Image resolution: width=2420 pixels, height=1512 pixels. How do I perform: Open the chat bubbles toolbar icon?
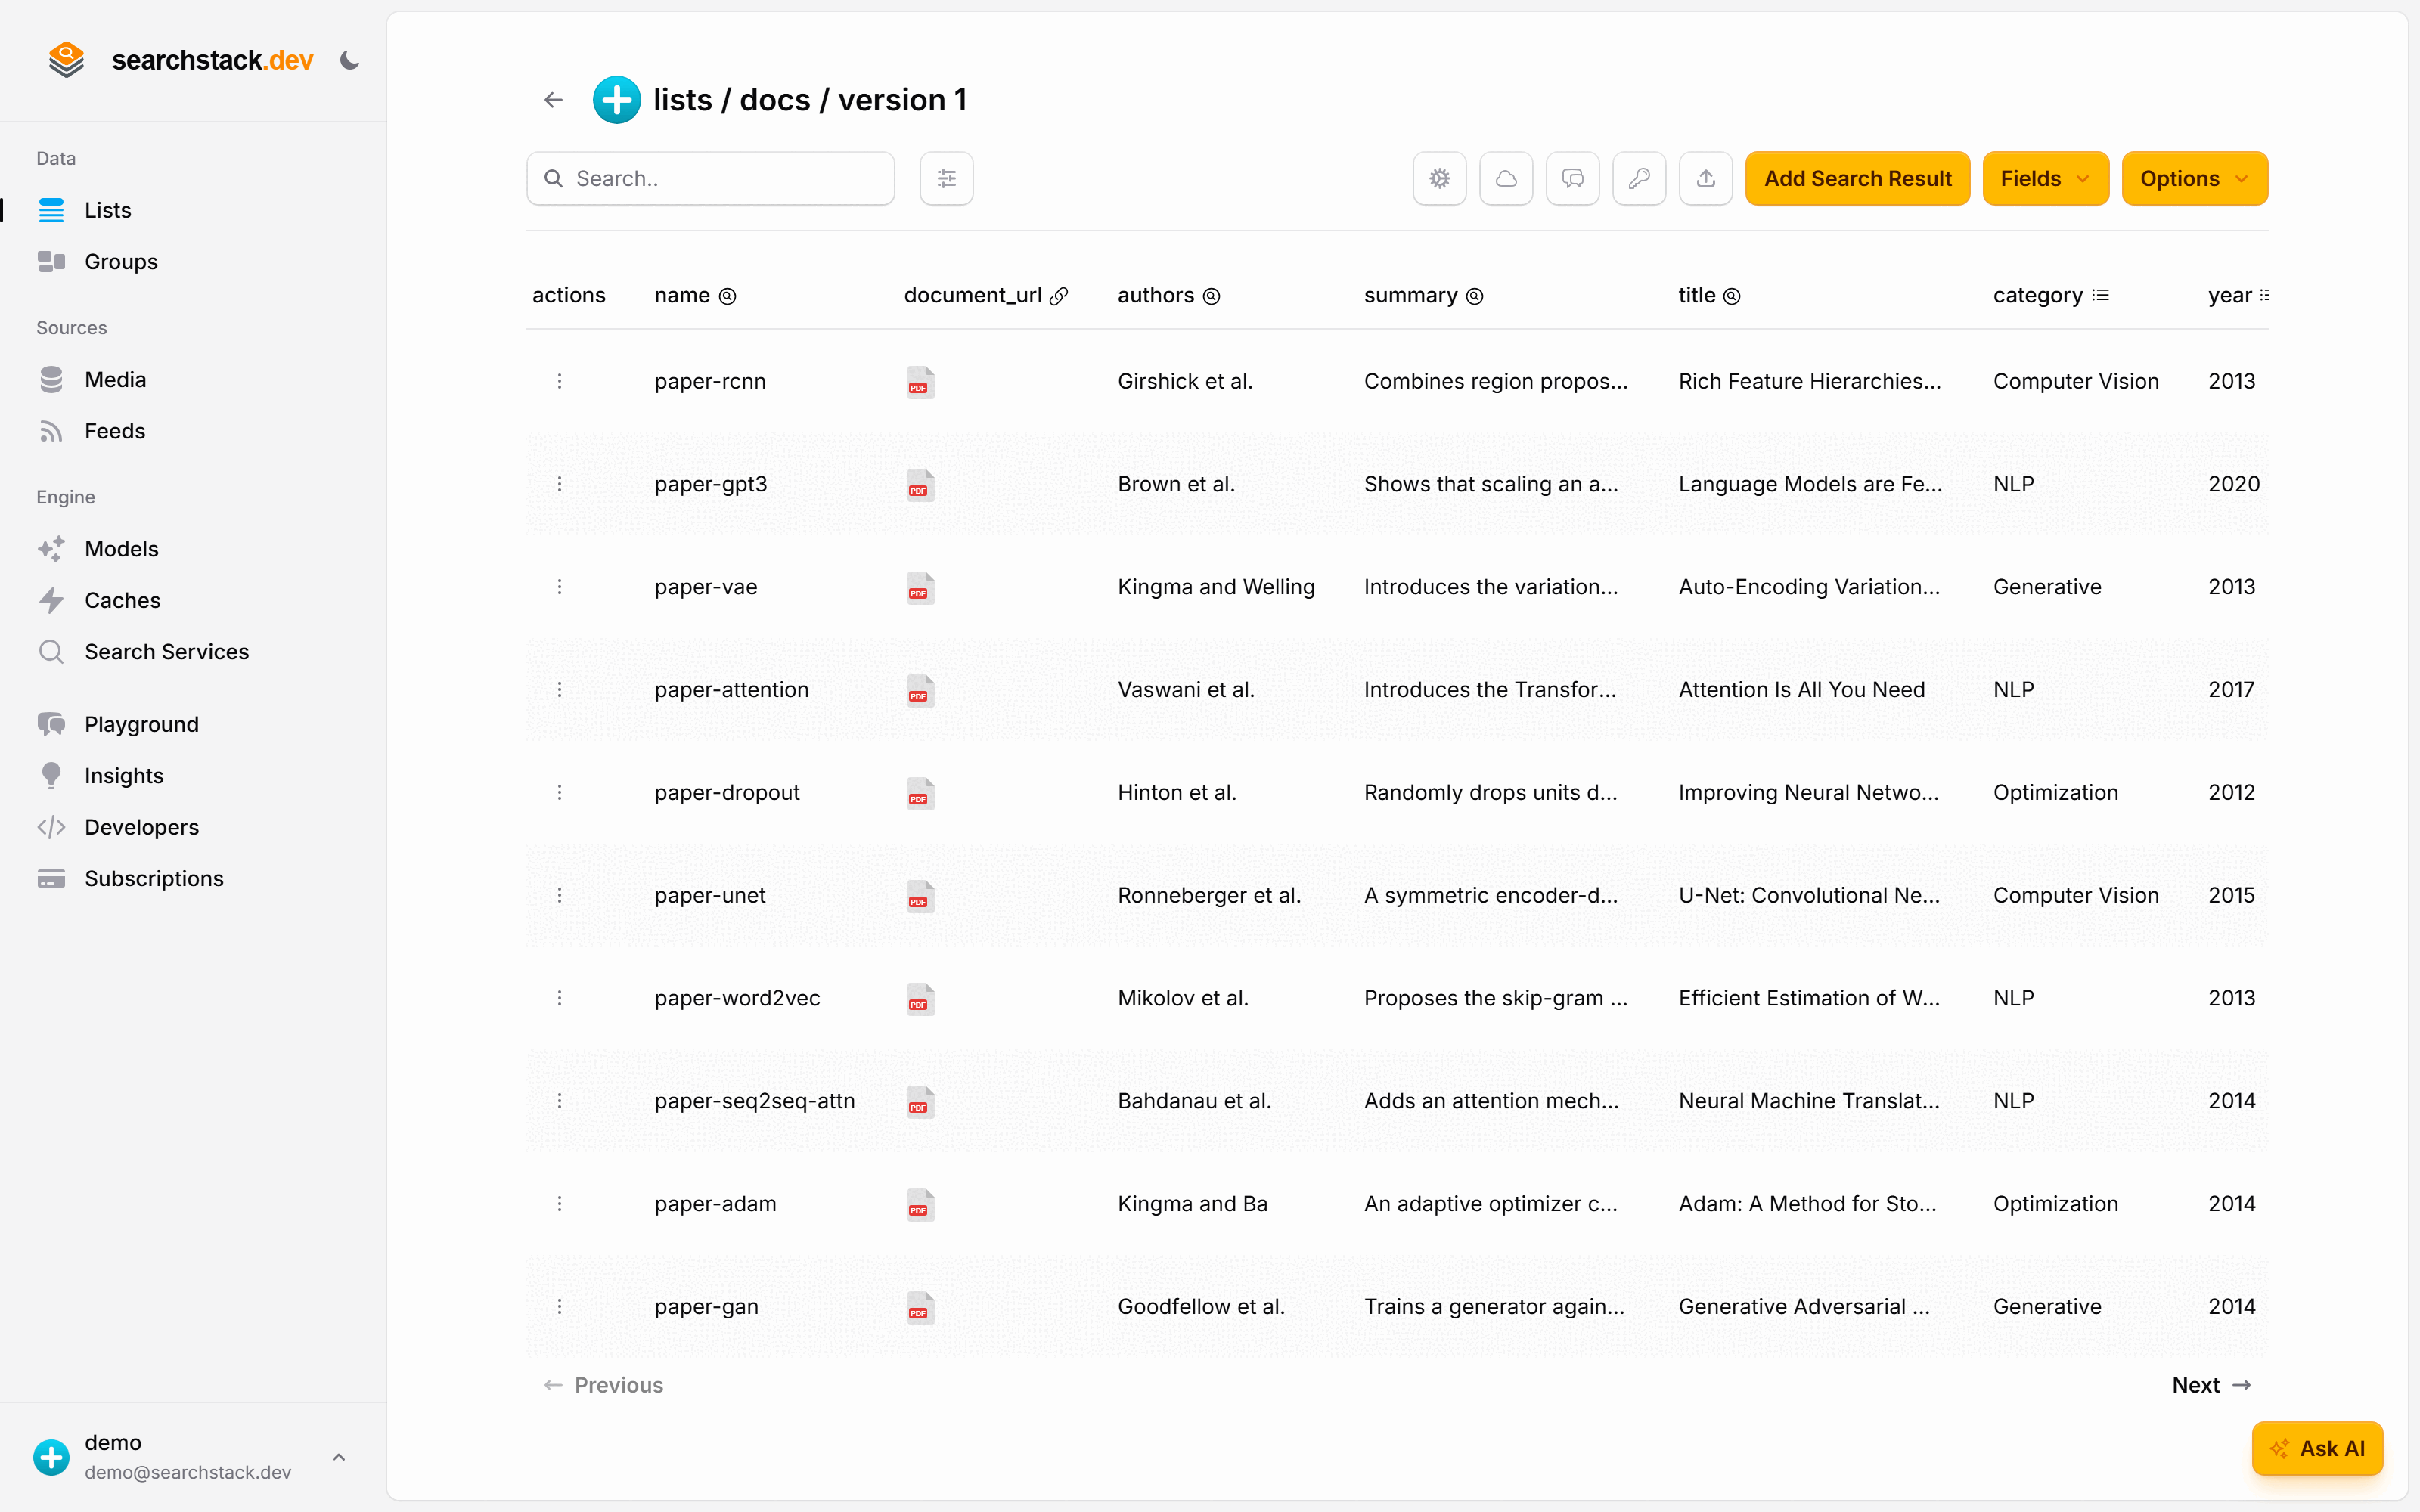pyautogui.click(x=1572, y=179)
